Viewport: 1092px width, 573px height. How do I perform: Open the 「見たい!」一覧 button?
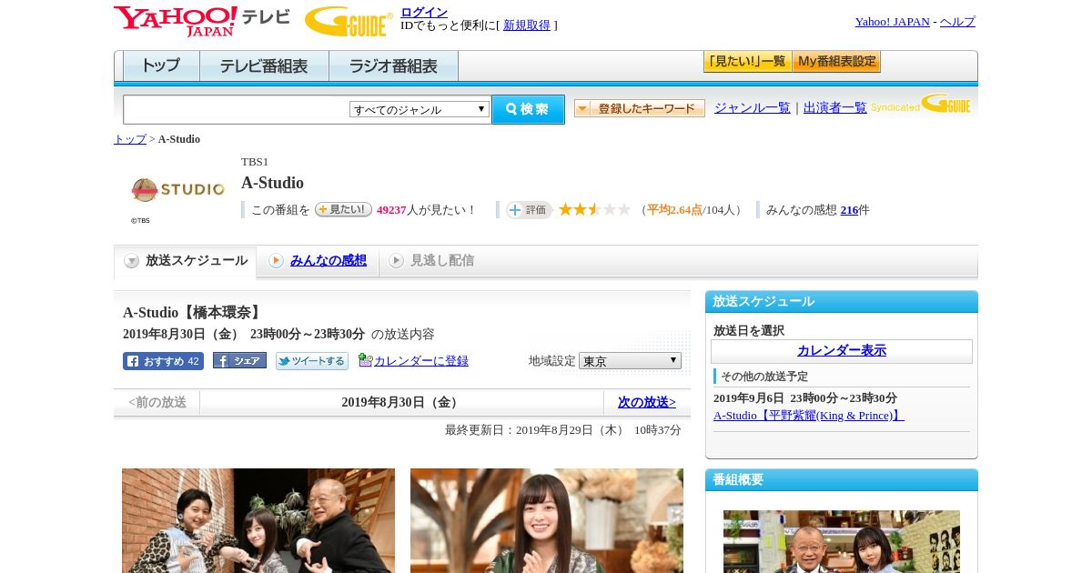[x=747, y=62]
